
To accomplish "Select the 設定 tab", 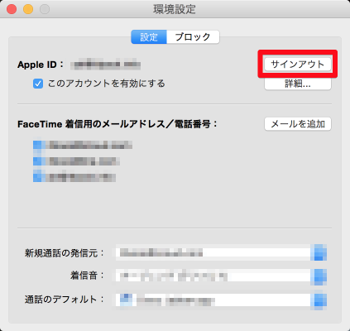I will 149,37.
